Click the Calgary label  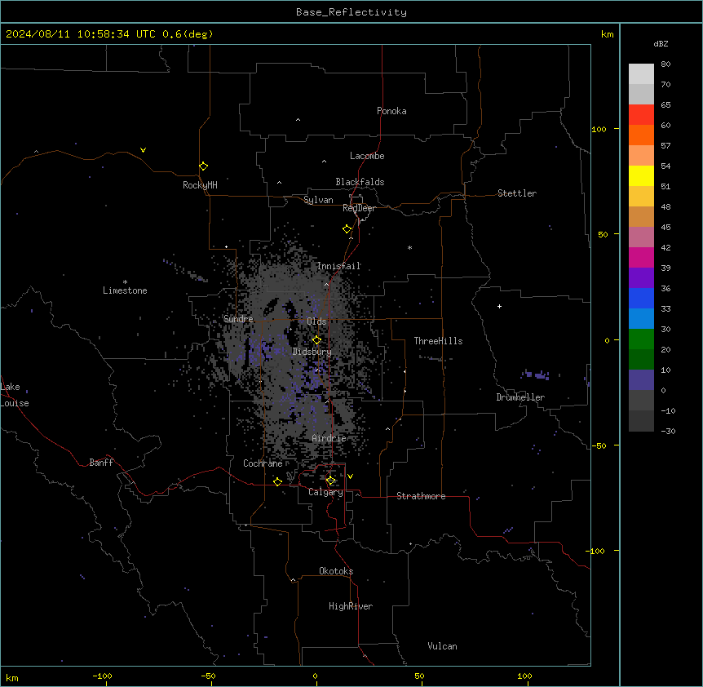coord(326,492)
